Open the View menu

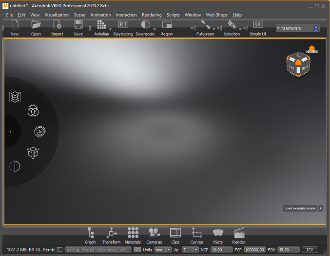tap(35, 15)
